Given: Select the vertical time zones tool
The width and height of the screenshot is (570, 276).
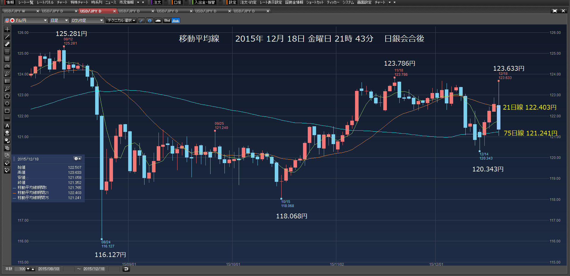Looking at the screenshot, I should coord(7,81).
